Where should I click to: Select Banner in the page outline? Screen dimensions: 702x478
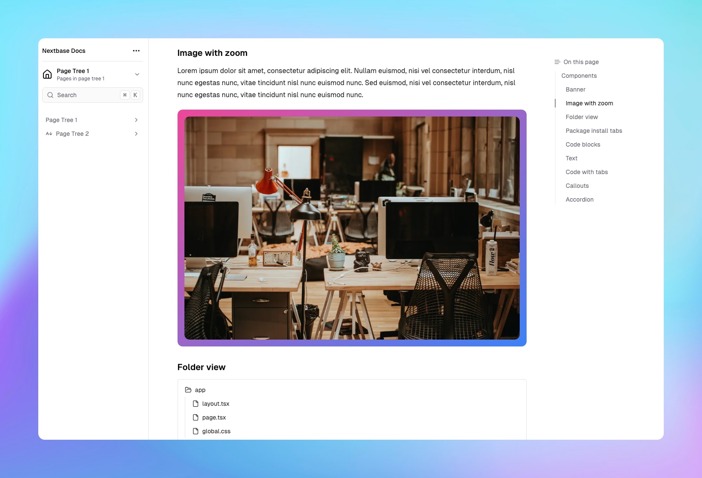coord(576,89)
